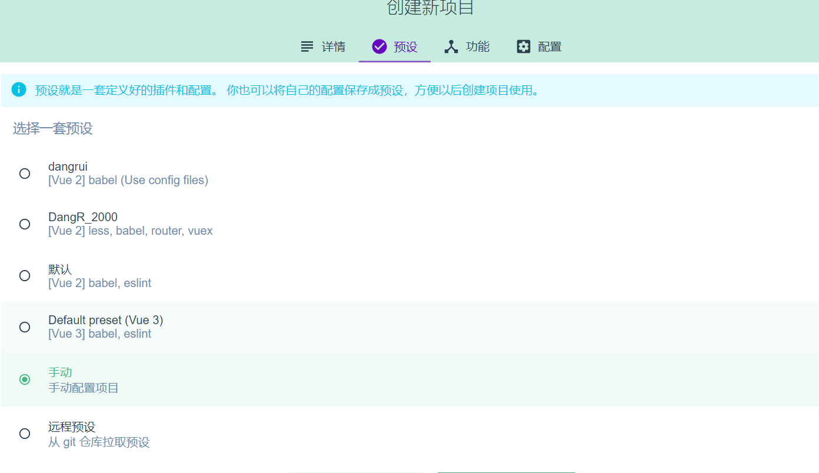The image size is (819, 473).
Task: Click the "[Vue 2] less, babel, router, vuex" description
Action: [130, 231]
